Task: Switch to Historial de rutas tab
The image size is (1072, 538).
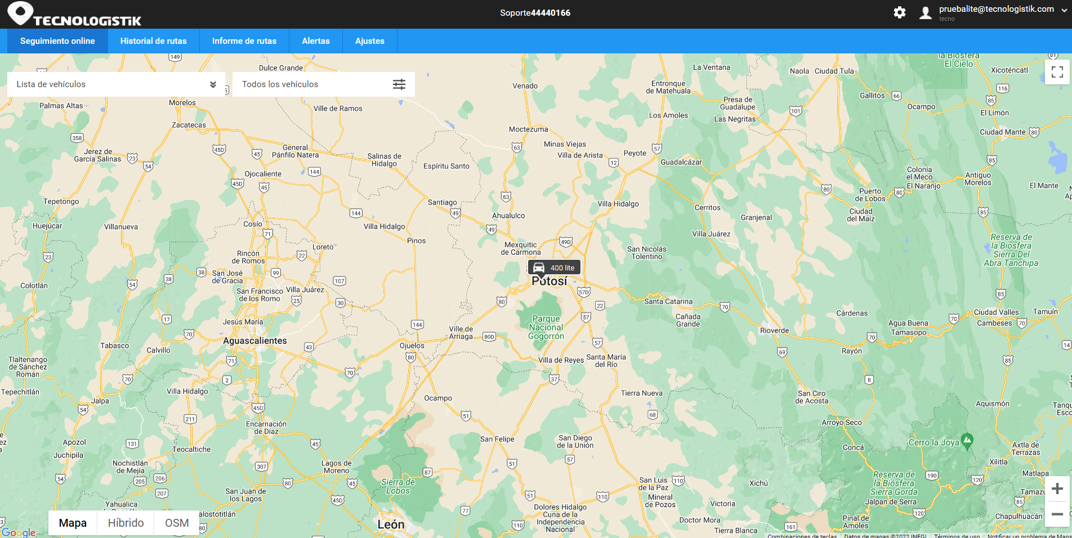Action: (154, 41)
